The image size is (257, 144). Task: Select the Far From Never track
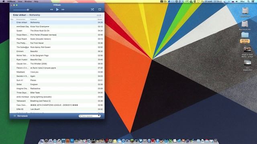57,43
